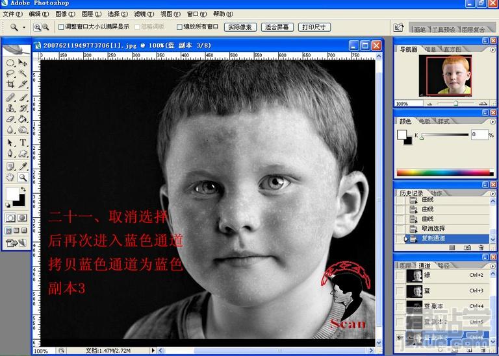The width and height of the screenshot is (499, 356).
Task: Select the Healing Brush tool
Action: point(10,97)
